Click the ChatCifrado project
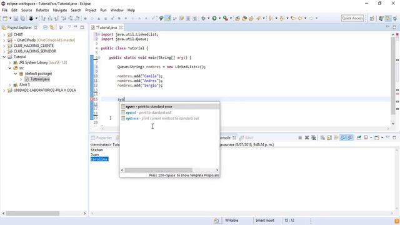This screenshot has height=225, width=400. point(26,40)
